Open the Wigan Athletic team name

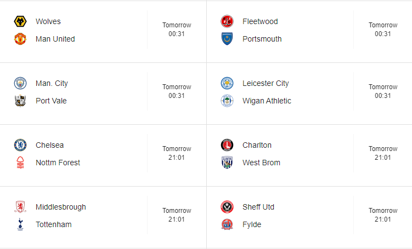coord(267,101)
